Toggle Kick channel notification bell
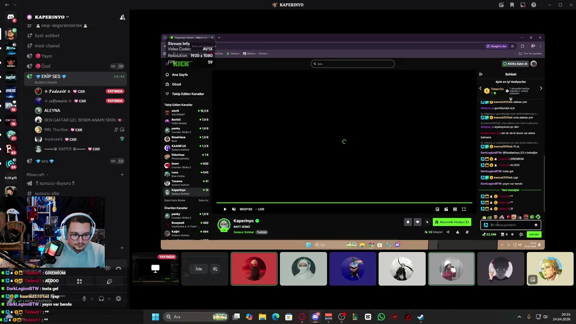The width and height of the screenshot is (576, 324). 408,222
